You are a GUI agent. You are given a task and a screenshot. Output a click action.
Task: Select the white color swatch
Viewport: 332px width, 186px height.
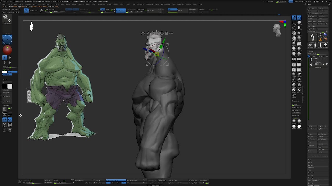click(10, 86)
